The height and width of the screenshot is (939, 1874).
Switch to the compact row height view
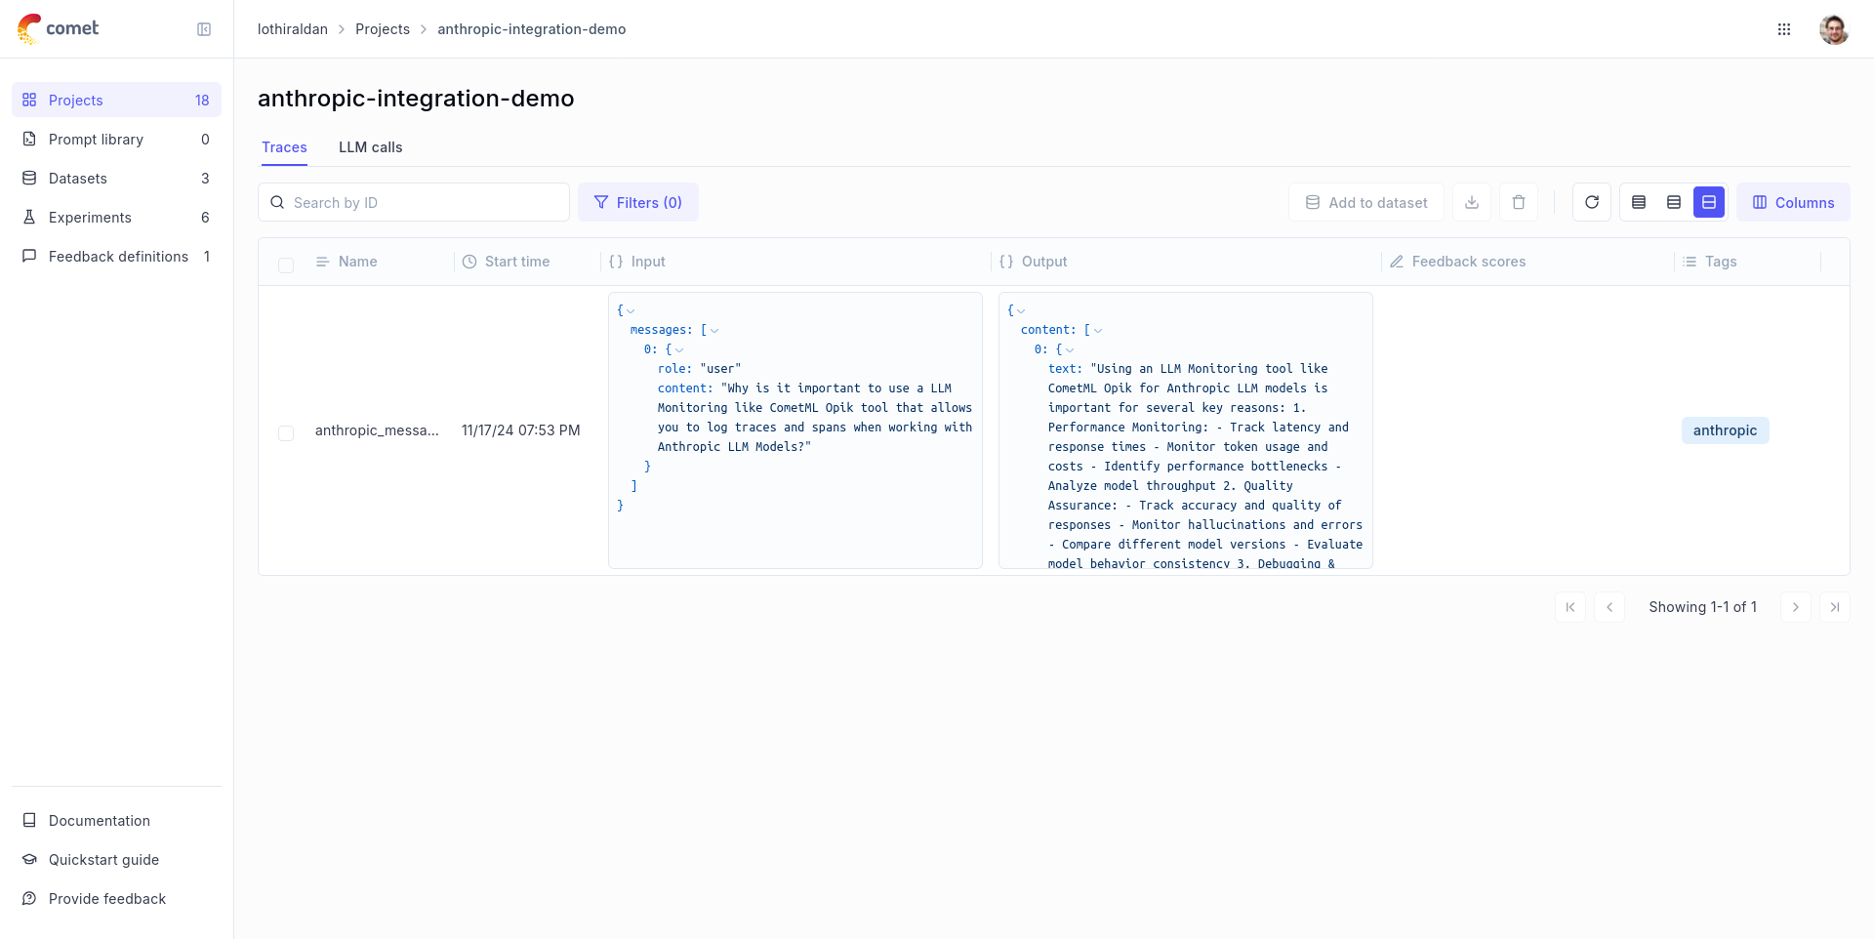tap(1639, 202)
